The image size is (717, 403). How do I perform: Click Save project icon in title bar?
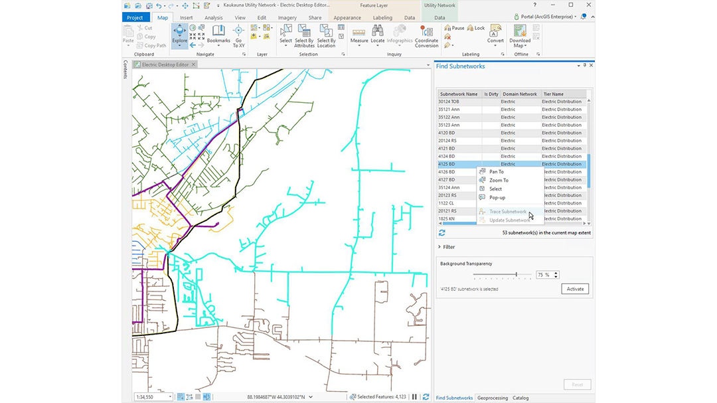click(x=149, y=5)
